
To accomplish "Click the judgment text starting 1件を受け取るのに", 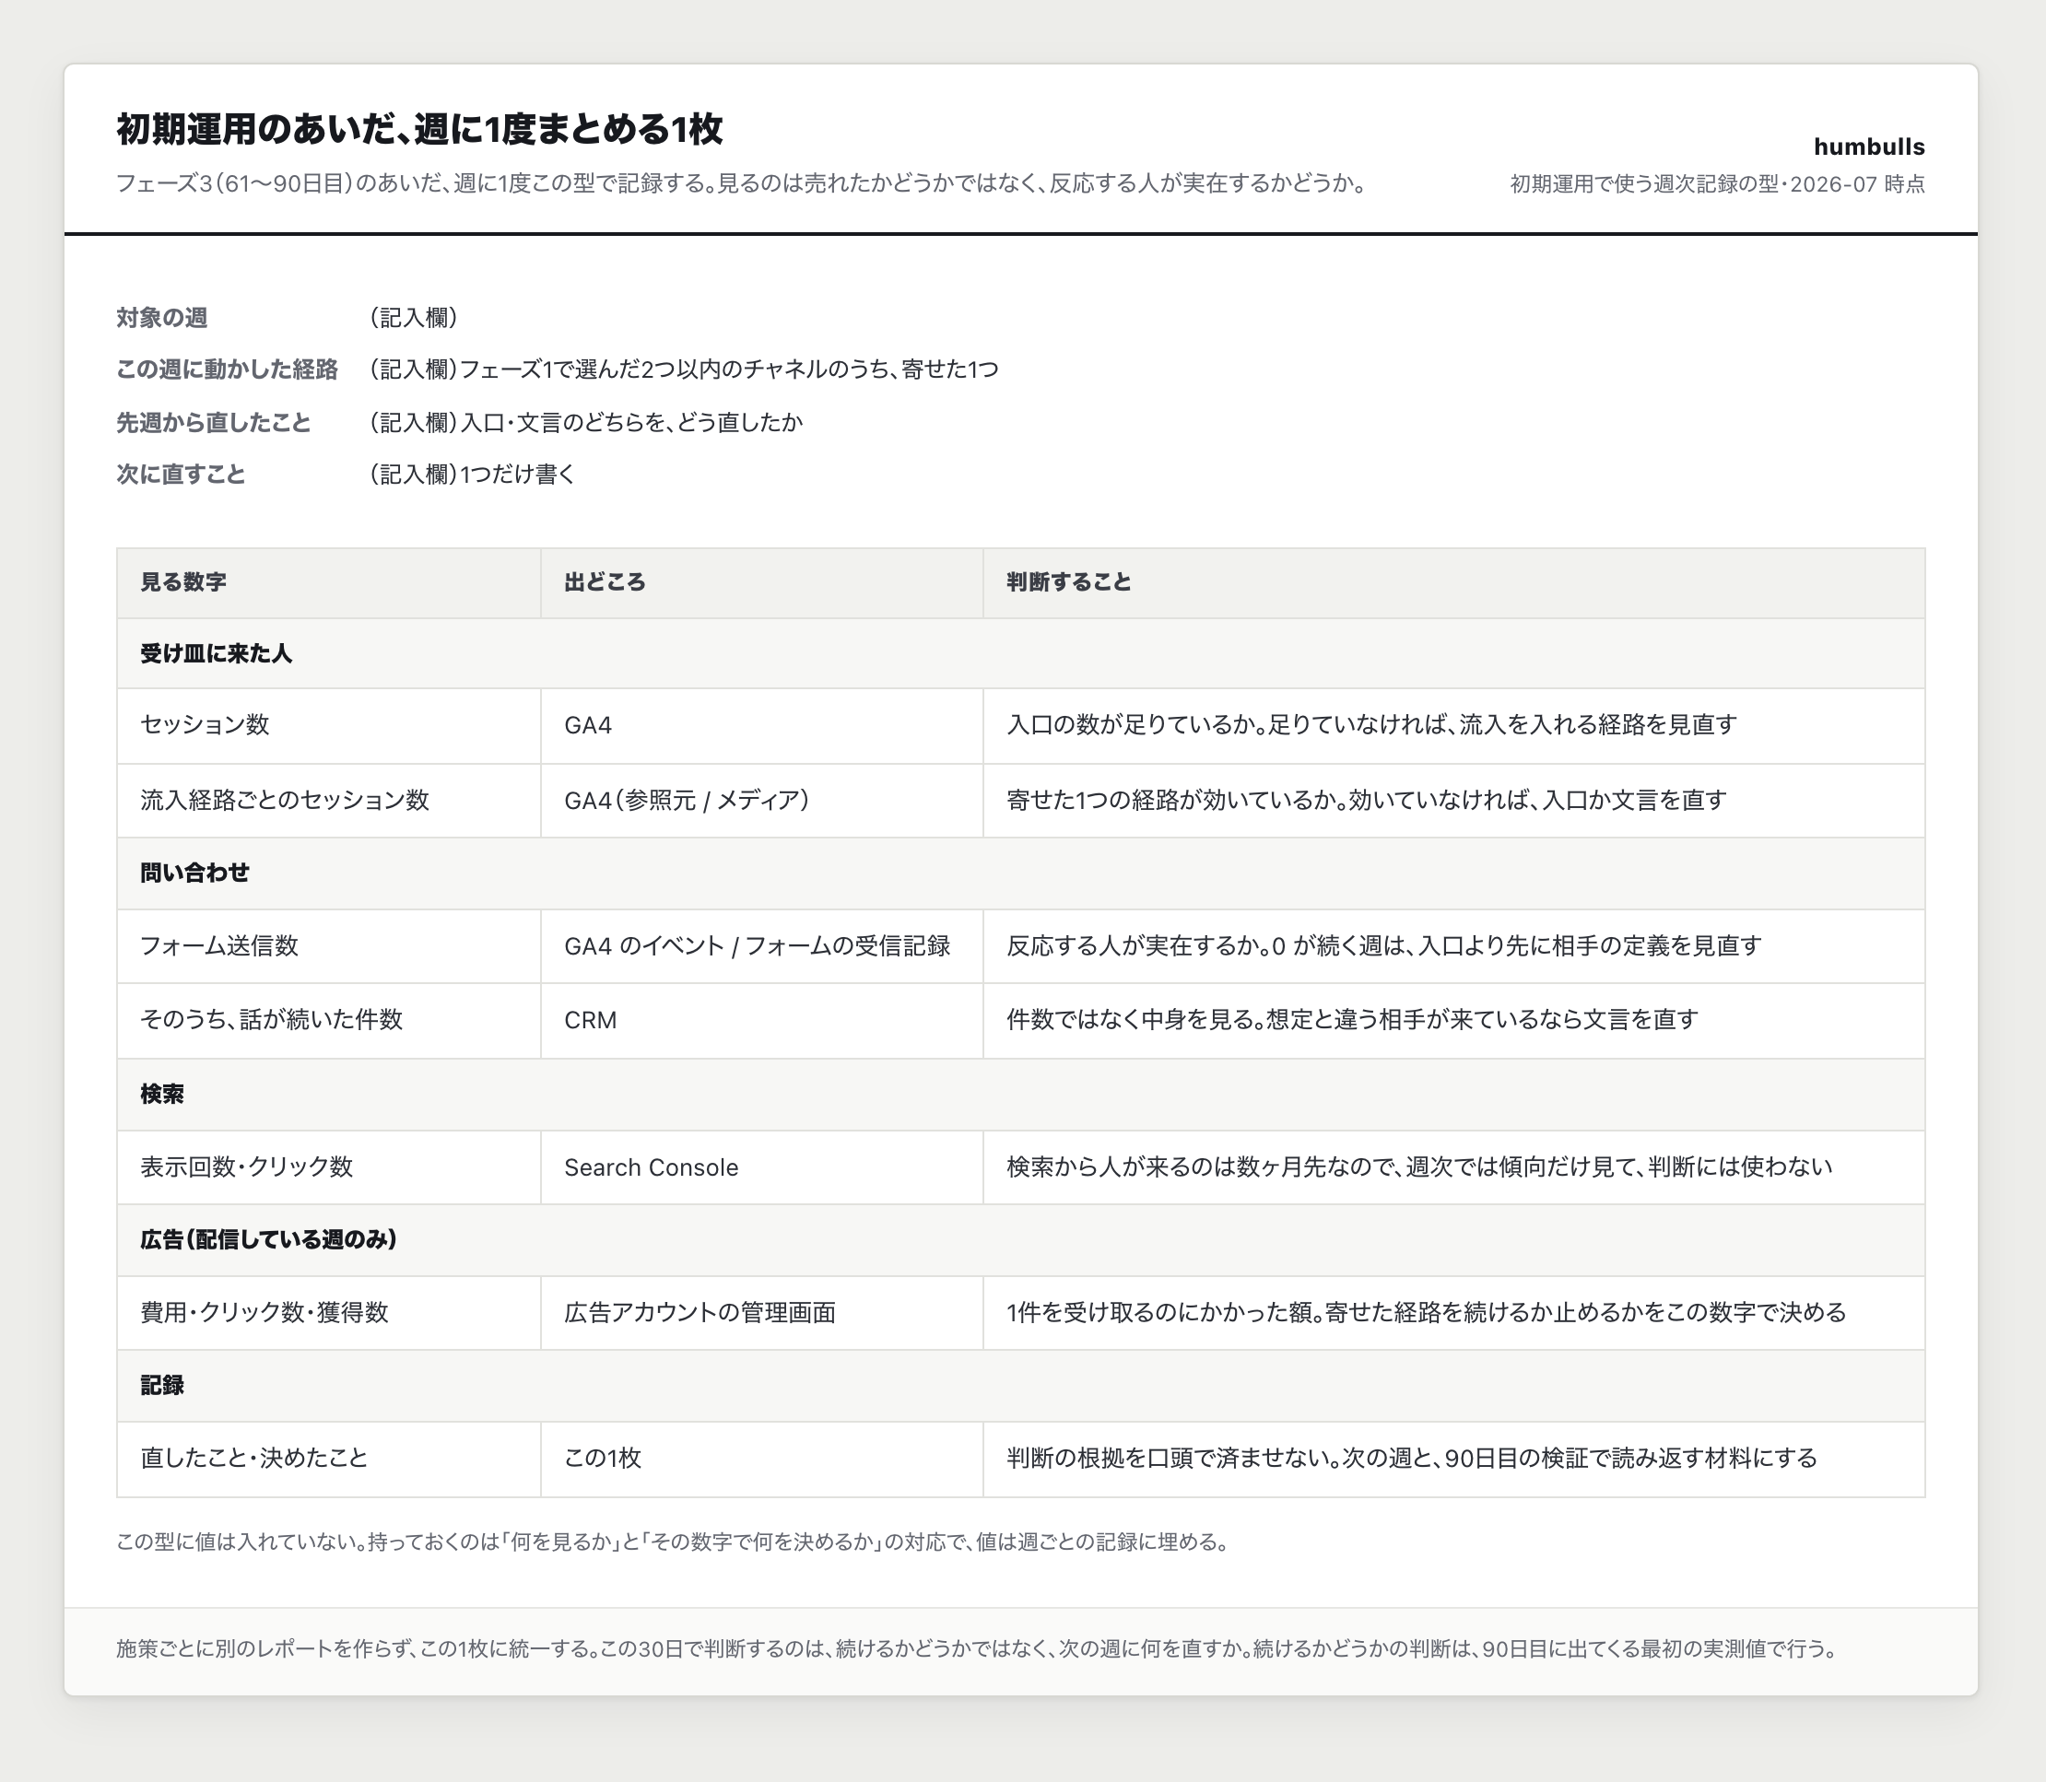I will (x=1427, y=1314).
